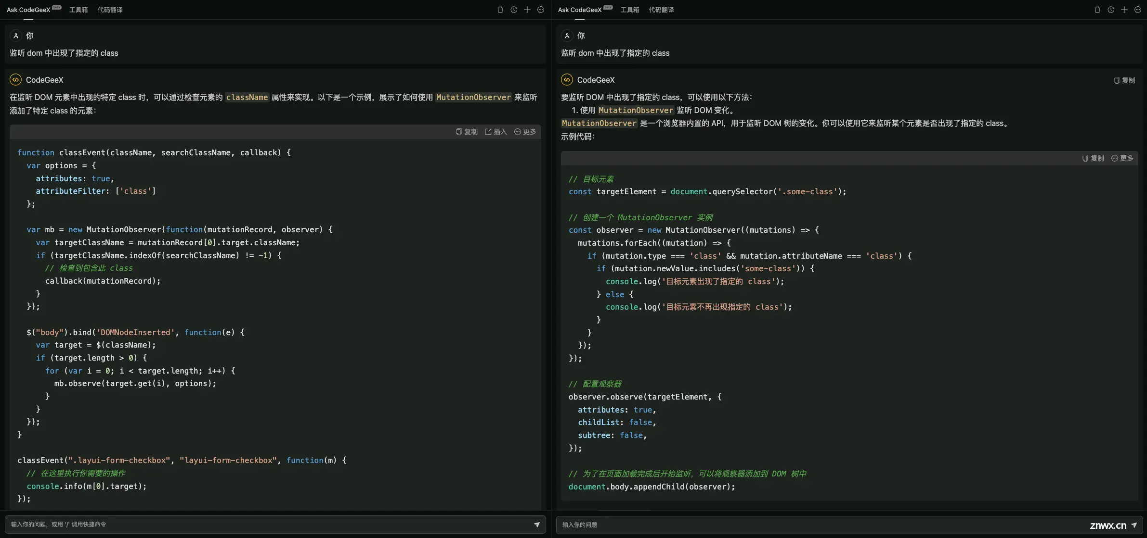
Task: Click line '$("body").bind('DOMNodeInserted'' in left code
Action: (x=136, y=332)
